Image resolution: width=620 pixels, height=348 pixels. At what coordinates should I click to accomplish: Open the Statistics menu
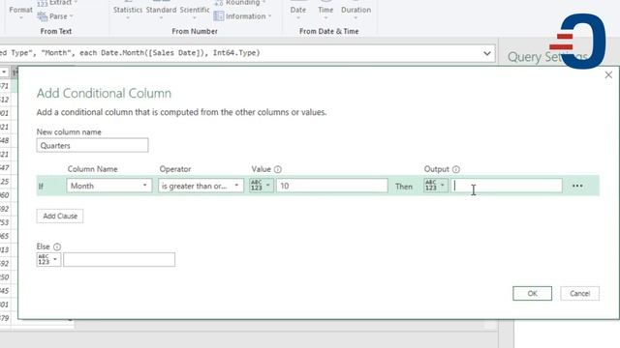(x=127, y=11)
